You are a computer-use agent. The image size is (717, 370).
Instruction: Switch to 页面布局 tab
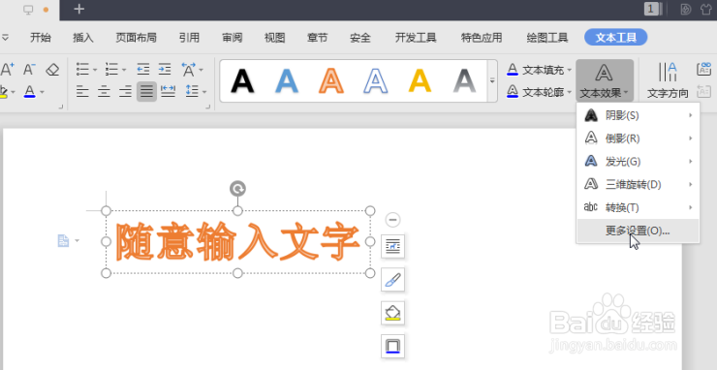136,38
